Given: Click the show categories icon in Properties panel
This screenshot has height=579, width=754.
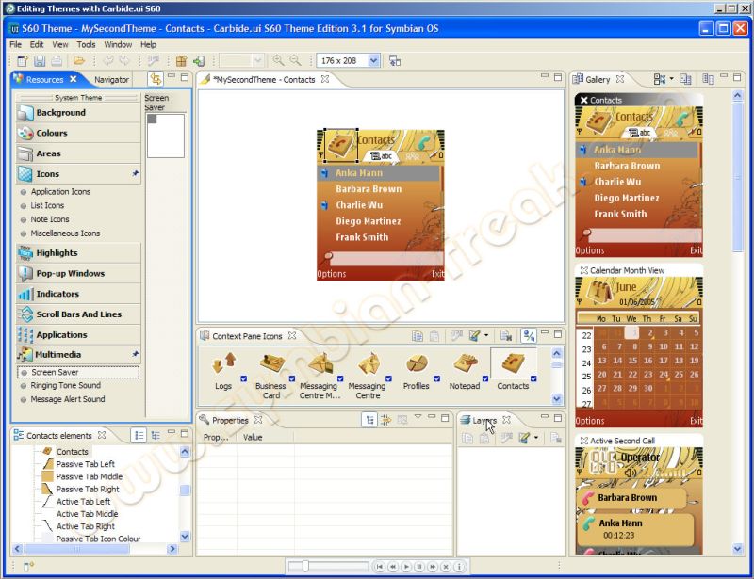Looking at the screenshot, I should tap(369, 421).
